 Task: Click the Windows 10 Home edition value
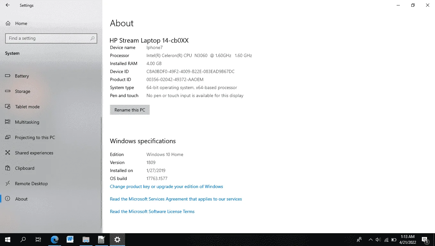[165, 154]
